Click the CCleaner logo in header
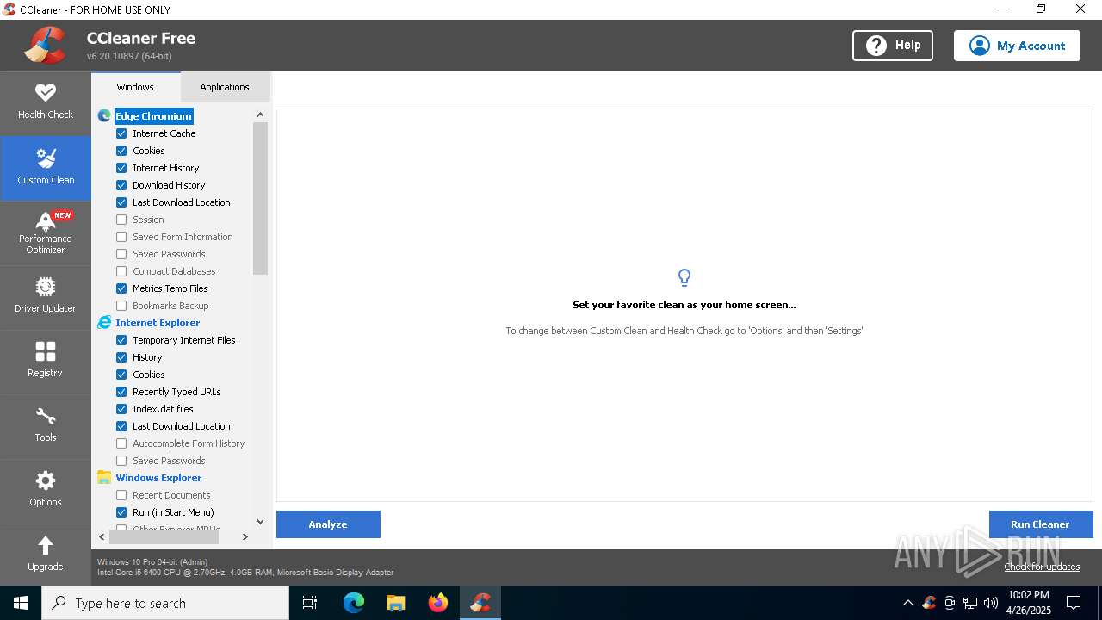Image resolution: width=1102 pixels, height=620 pixels. tap(45, 46)
